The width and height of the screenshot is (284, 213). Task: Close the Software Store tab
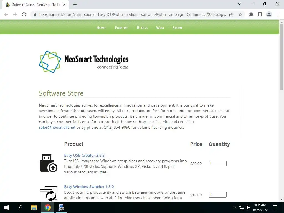coord(64,5)
